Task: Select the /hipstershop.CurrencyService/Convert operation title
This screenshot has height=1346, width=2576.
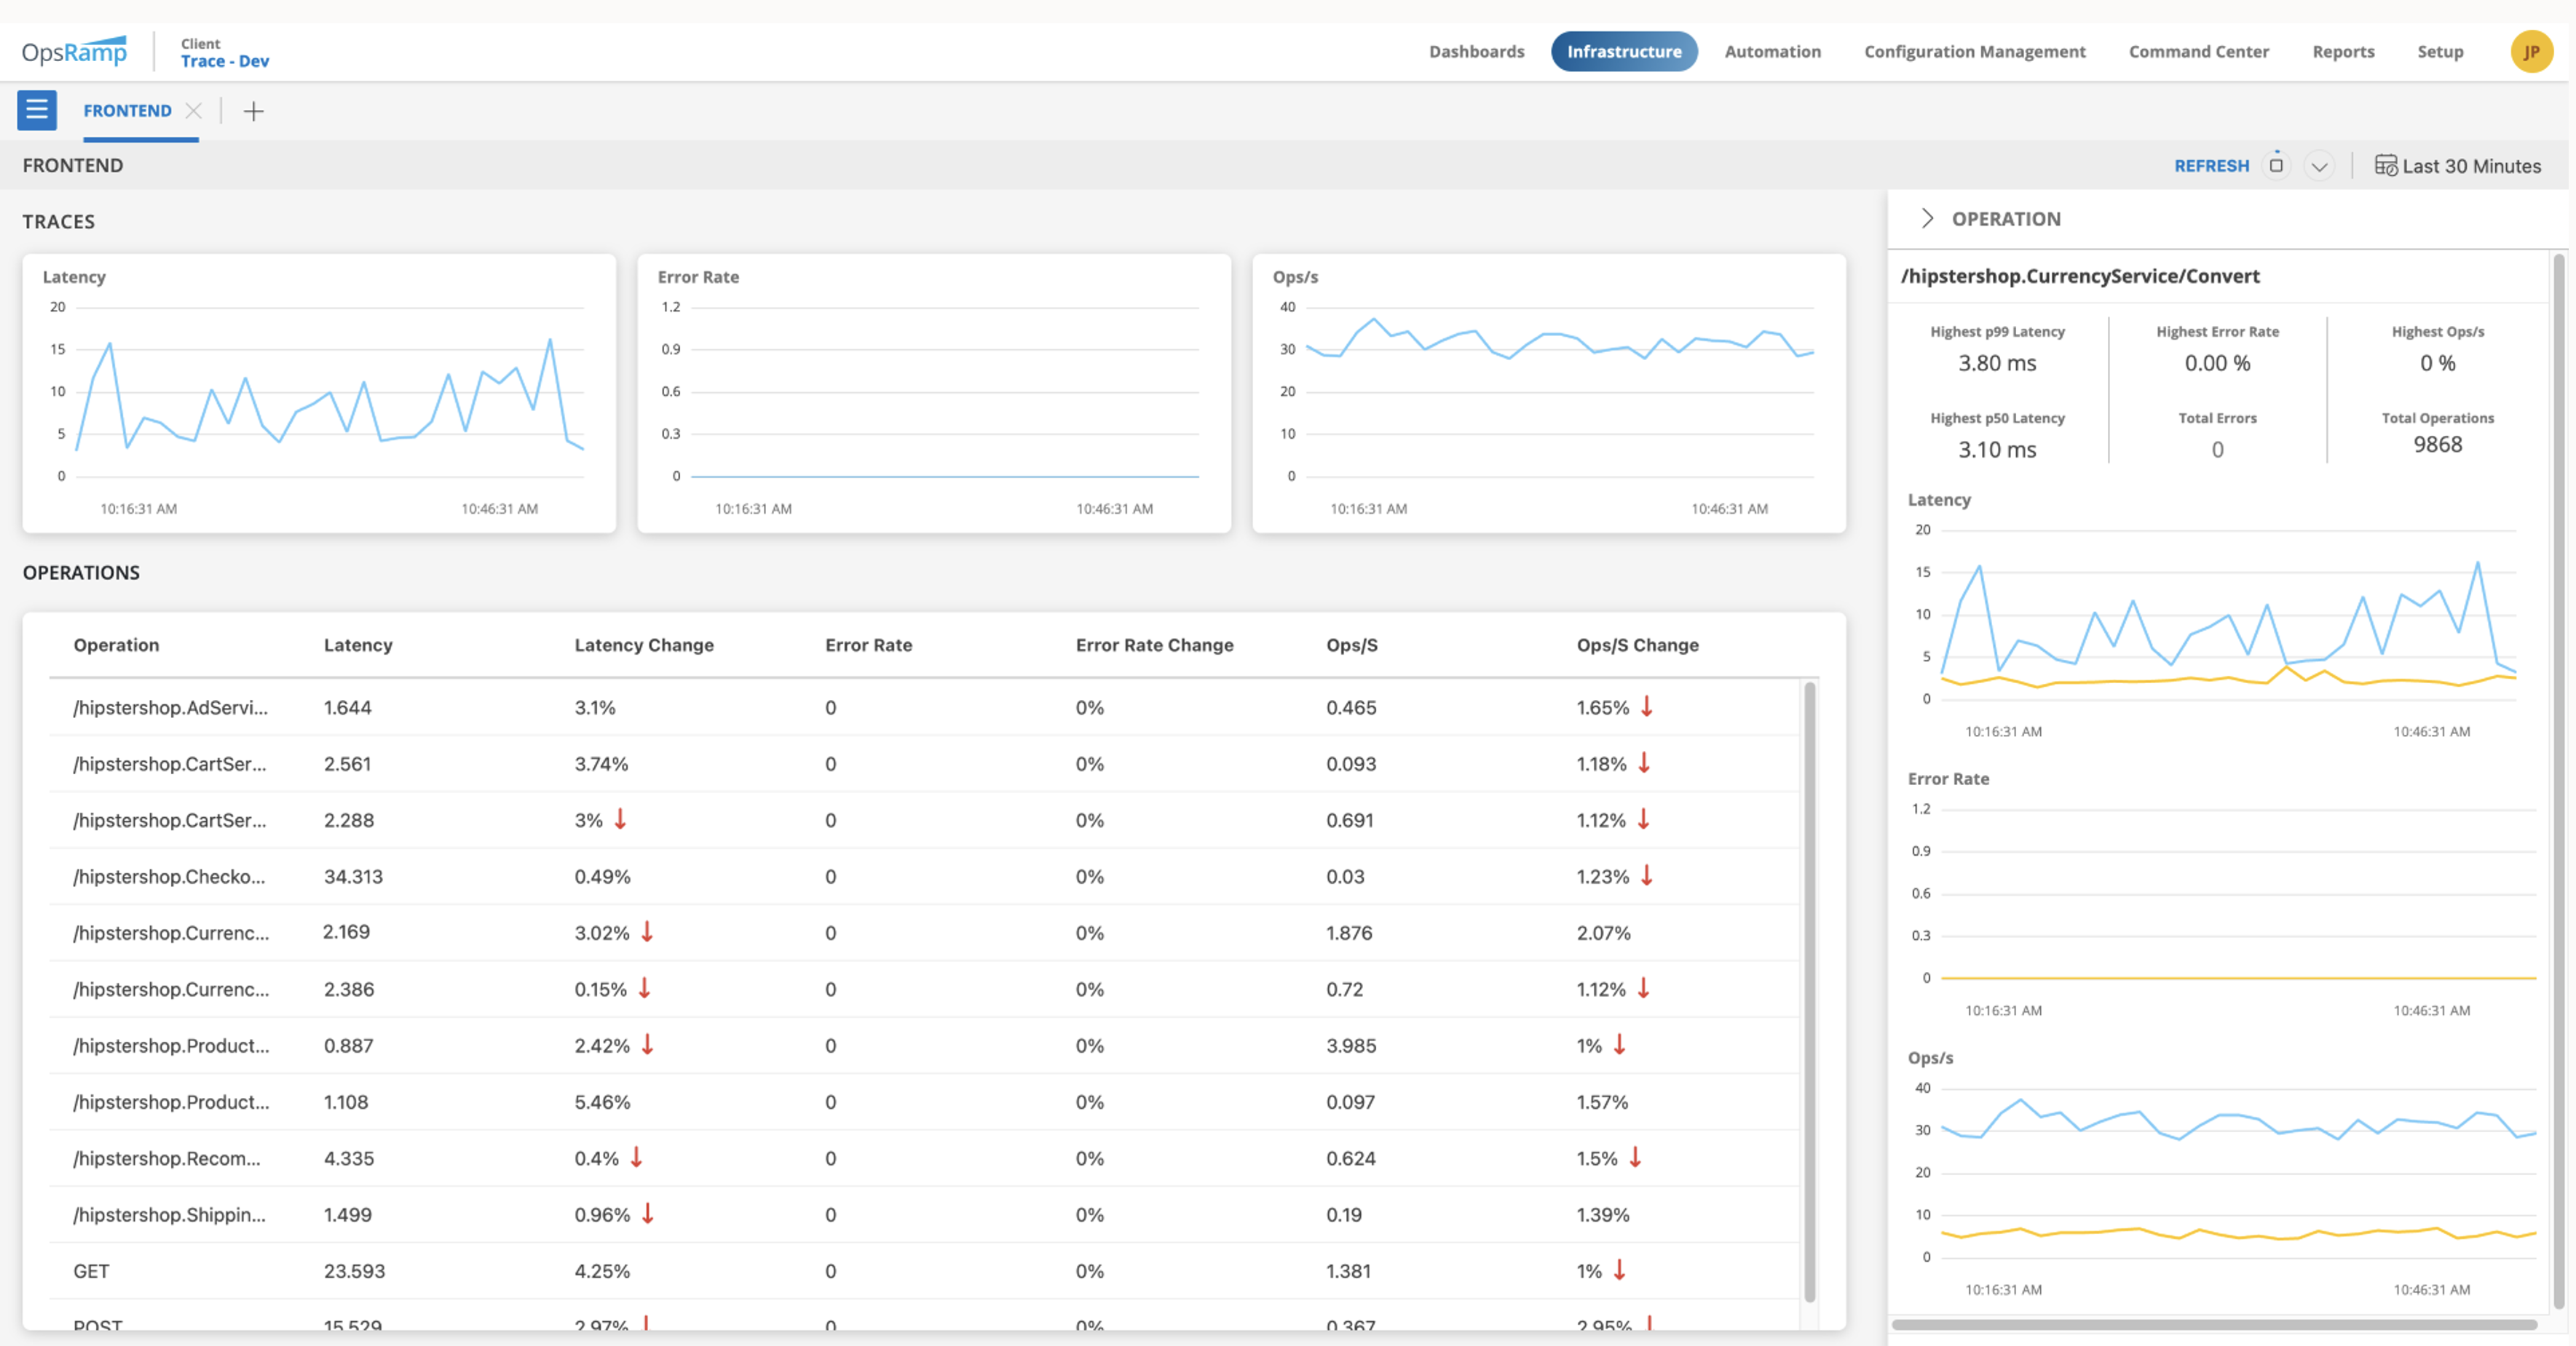Action: (2081, 276)
